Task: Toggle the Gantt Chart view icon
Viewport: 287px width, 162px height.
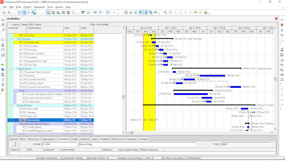Action: tap(24, 13)
